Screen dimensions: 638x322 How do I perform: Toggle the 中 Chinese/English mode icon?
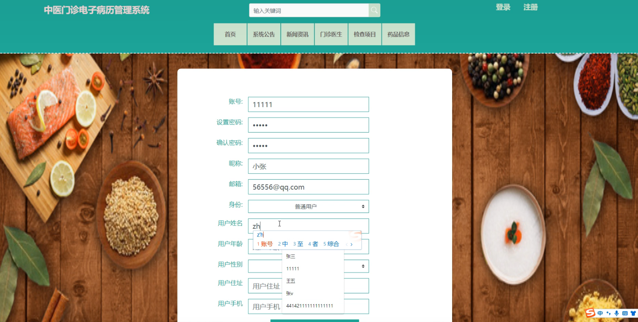pos(600,313)
